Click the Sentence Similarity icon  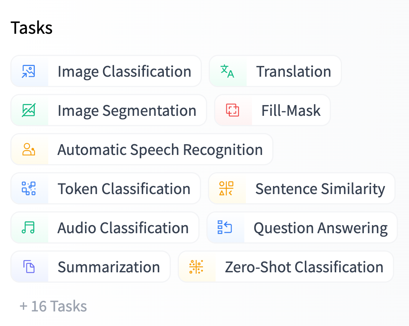pyautogui.click(x=227, y=188)
